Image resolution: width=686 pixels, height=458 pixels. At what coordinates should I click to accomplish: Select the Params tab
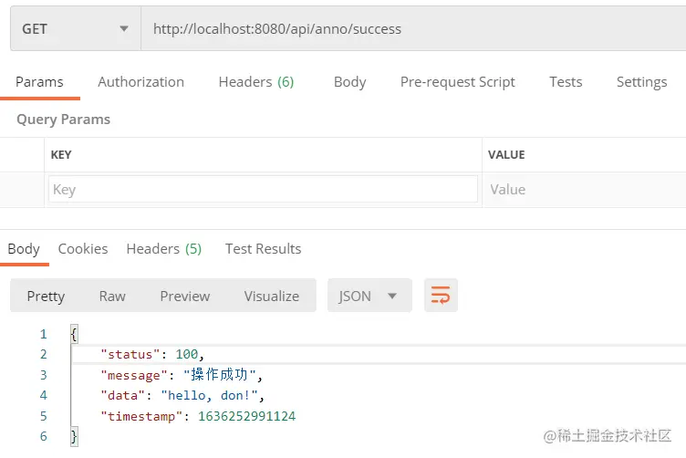coord(39,82)
